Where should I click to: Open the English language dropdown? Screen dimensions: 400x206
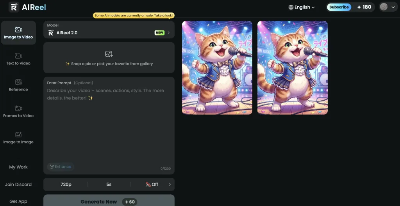pyautogui.click(x=302, y=7)
